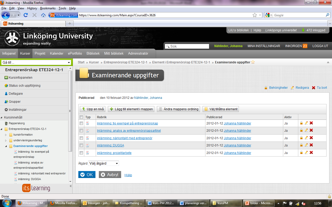This screenshot has height=207, width=332.
Task: Click lock icon in 'inlämning: DUGGA' row
Action: click(x=301, y=145)
